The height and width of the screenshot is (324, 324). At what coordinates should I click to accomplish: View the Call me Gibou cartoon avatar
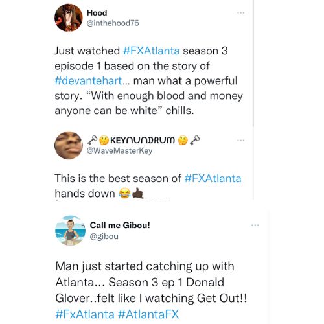tap(70, 231)
